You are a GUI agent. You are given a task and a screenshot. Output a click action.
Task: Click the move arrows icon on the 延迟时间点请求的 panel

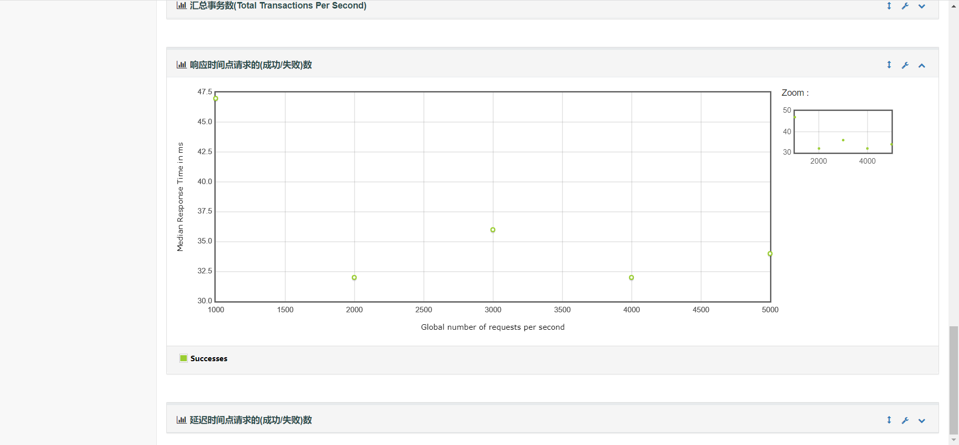point(889,420)
